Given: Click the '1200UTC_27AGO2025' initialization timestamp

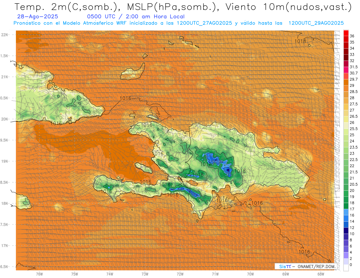Looking at the screenshot, I should tap(204, 23).
